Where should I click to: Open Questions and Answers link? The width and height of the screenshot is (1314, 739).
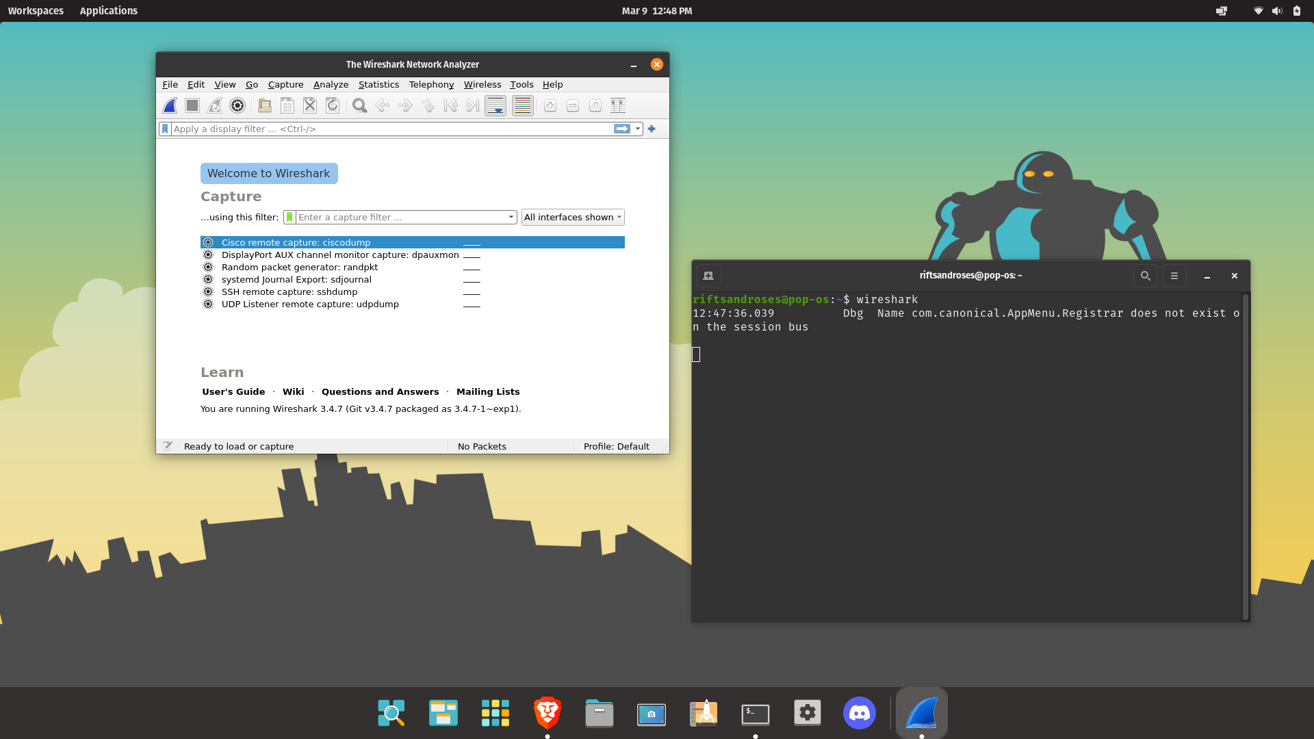[x=380, y=391]
